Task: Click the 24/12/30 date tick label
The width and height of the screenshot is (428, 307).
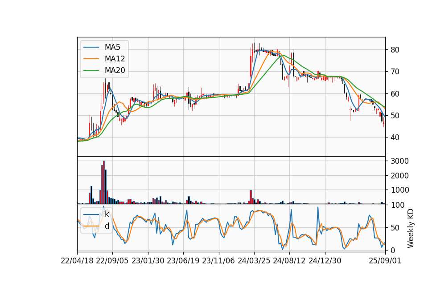Action: pos(325,261)
